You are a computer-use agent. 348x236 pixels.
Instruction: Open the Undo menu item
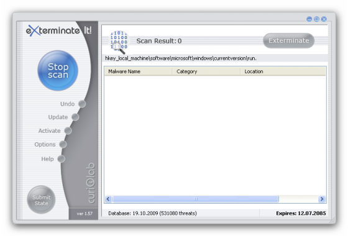coord(67,104)
